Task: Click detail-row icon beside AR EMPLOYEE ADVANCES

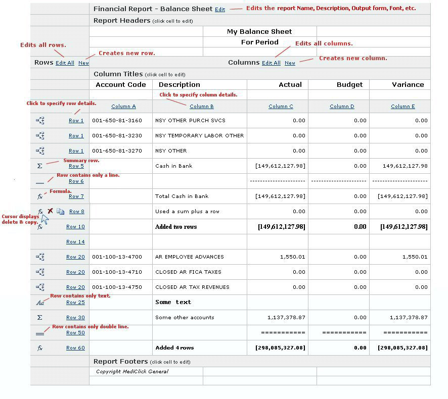Action: coord(40,257)
